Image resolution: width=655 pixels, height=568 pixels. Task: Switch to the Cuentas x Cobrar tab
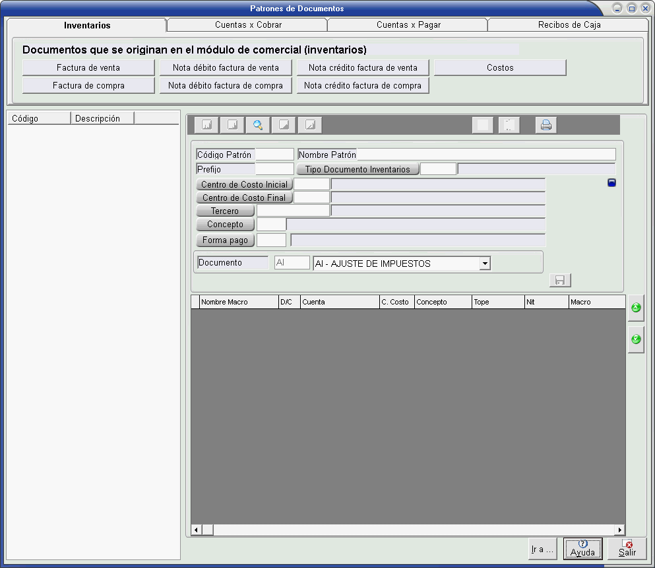(x=248, y=25)
